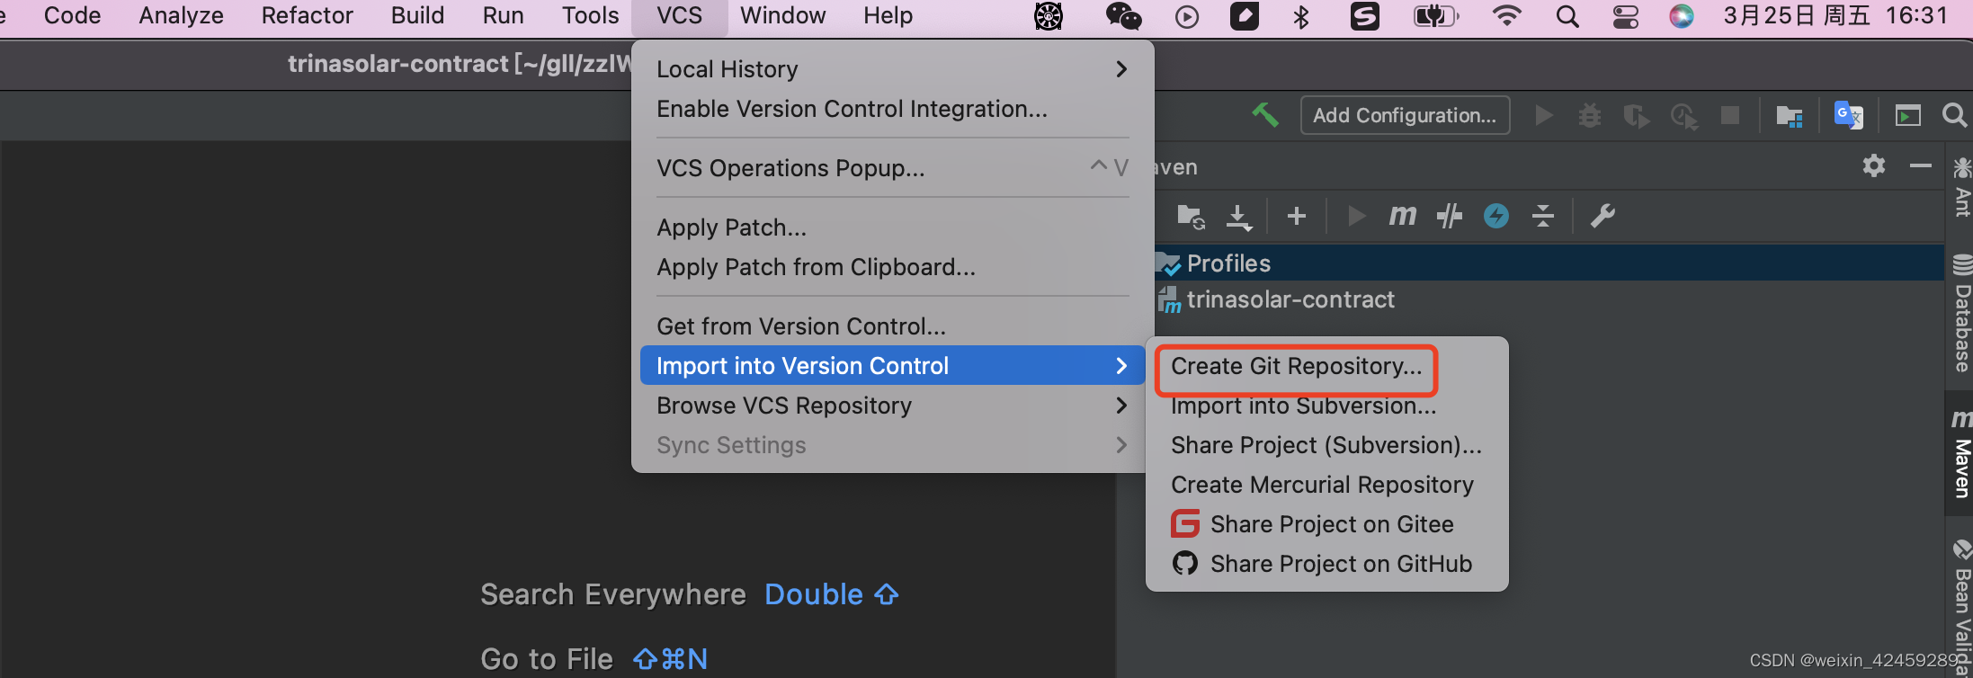Viewport: 1973px width, 678px height.
Task: Expand Browse VCS Repository submenu
Action: pos(892,406)
